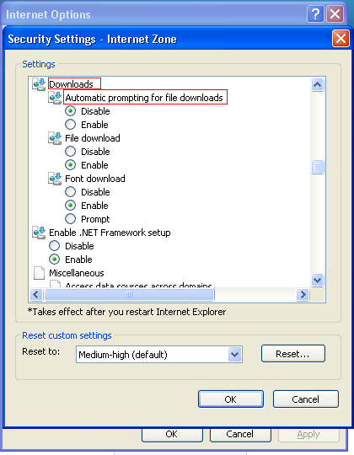Click the settings list scroll up arrow

click(x=317, y=85)
